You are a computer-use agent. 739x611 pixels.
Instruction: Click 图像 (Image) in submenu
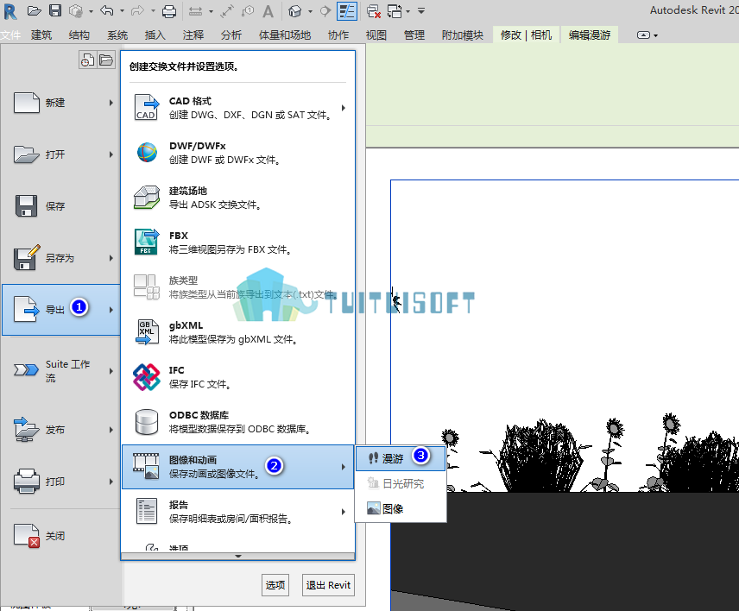pos(400,509)
